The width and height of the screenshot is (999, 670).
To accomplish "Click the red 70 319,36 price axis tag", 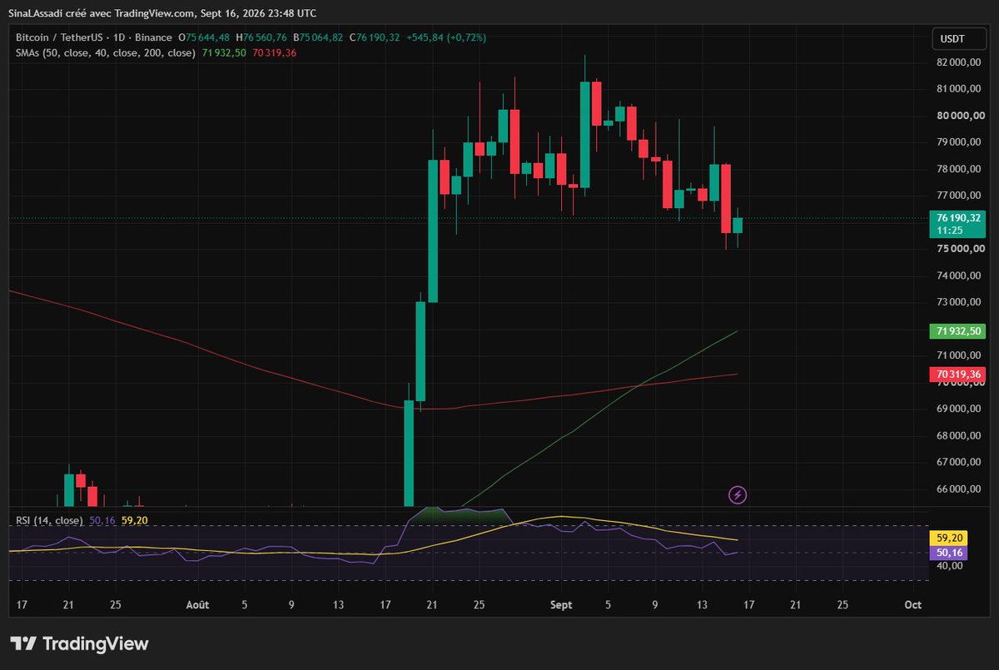I will 957,375.
